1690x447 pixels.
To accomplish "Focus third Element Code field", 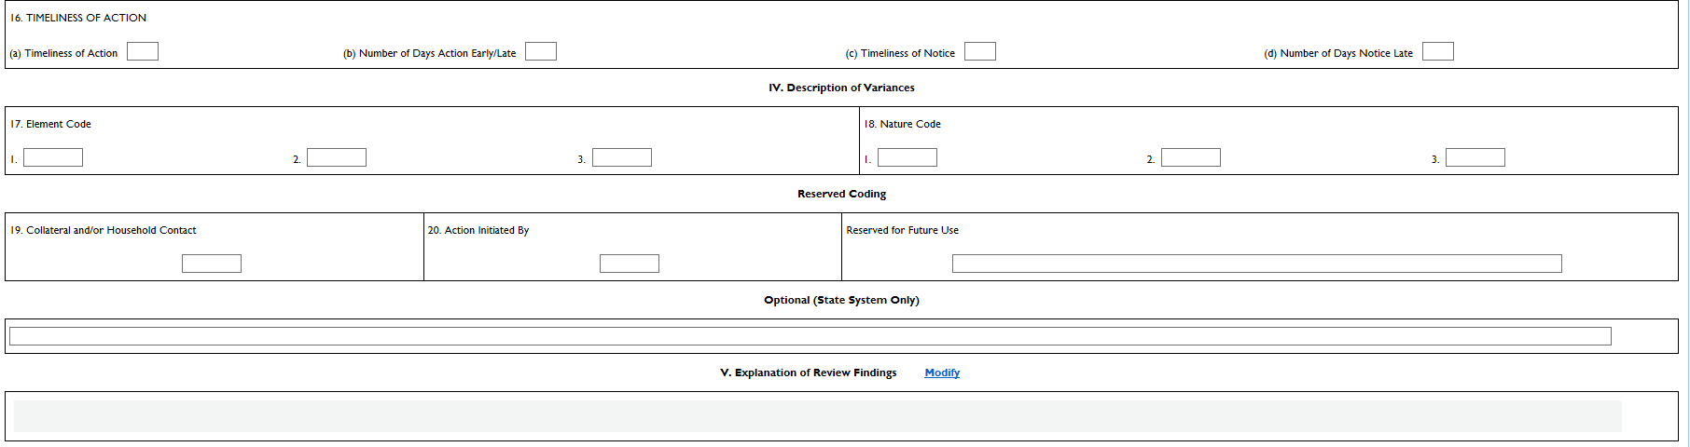I will pos(622,158).
